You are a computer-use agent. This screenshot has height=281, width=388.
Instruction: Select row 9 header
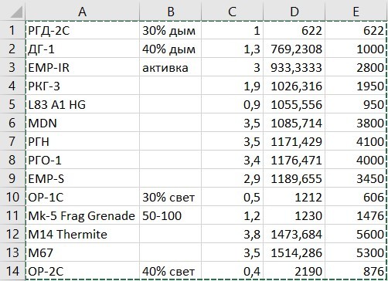pos(12,178)
